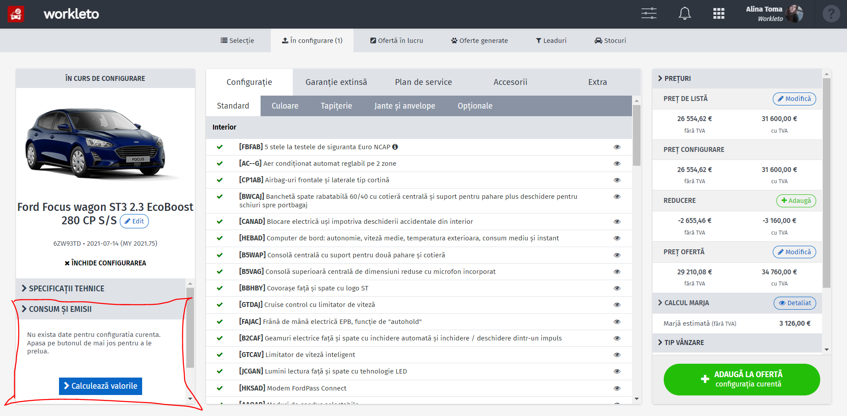Open the Leaduri tab
The width and height of the screenshot is (847, 416).
tap(551, 41)
